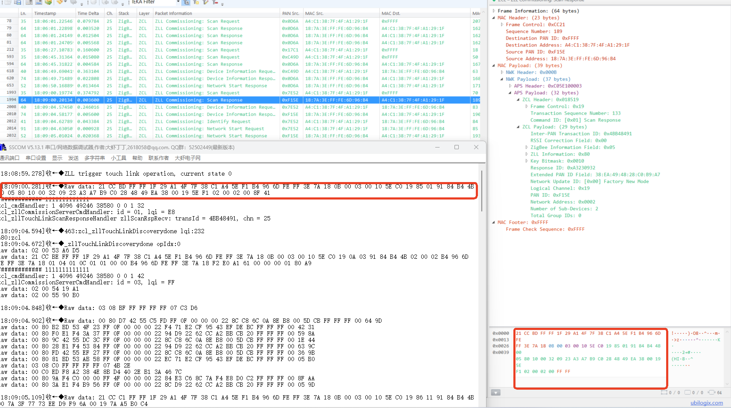Expand the Key Bitmask 0x0010 node
Screen dimensions: 731x408
(x=527, y=161)
